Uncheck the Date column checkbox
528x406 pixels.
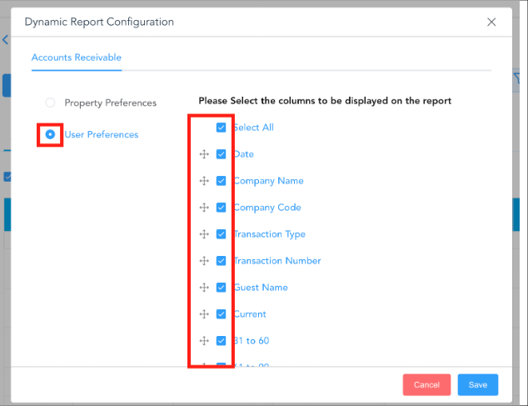(221, 154)
